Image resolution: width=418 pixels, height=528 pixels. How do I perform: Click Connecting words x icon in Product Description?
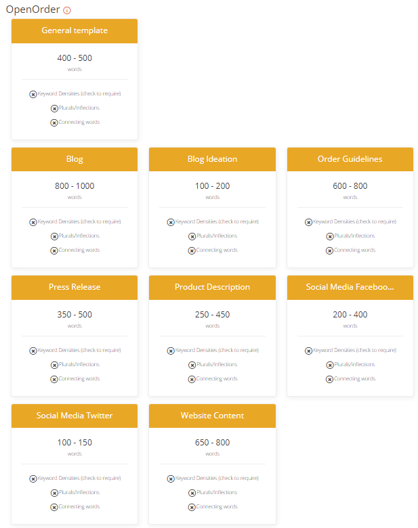click(x=192, y=380)
